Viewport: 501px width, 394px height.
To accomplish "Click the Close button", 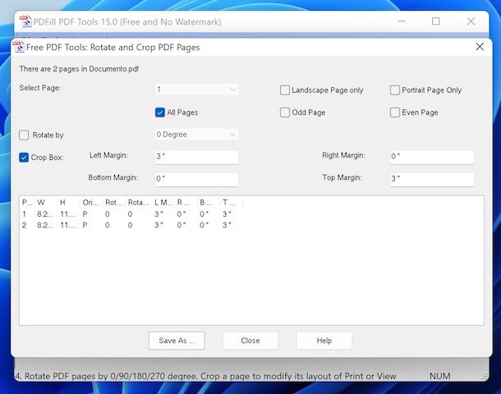I will click(x=250, y=341).
